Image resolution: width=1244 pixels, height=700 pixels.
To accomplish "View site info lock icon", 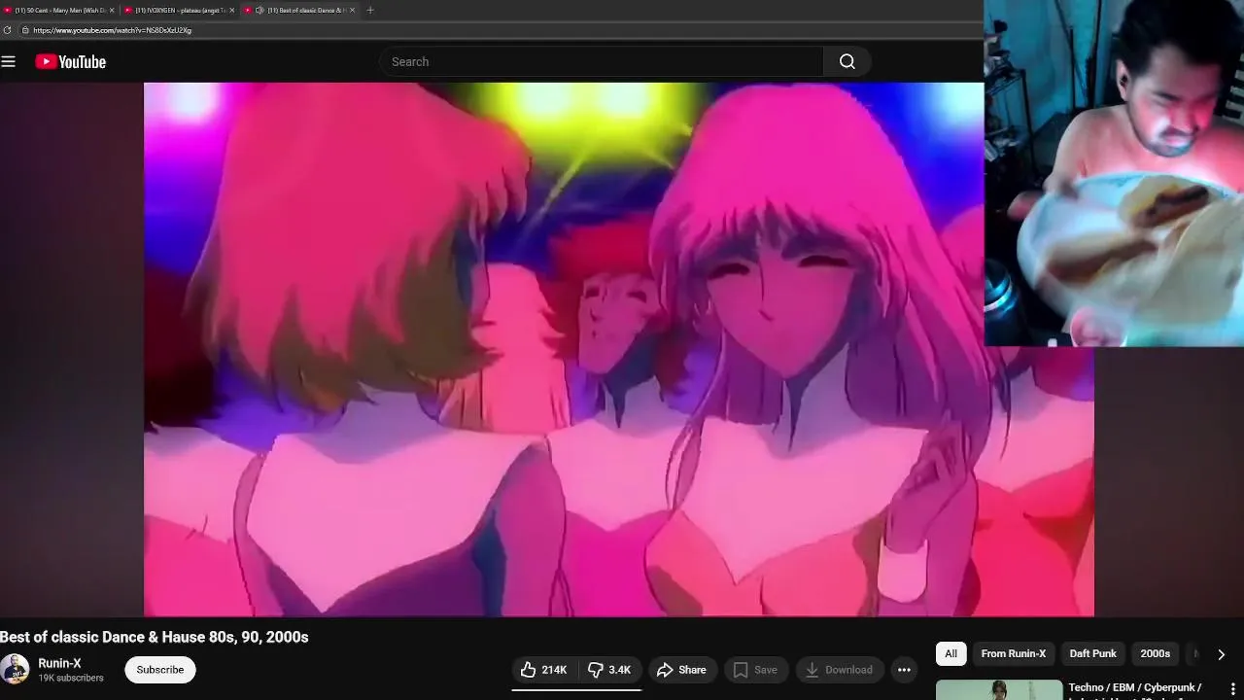I will [25, 30].
